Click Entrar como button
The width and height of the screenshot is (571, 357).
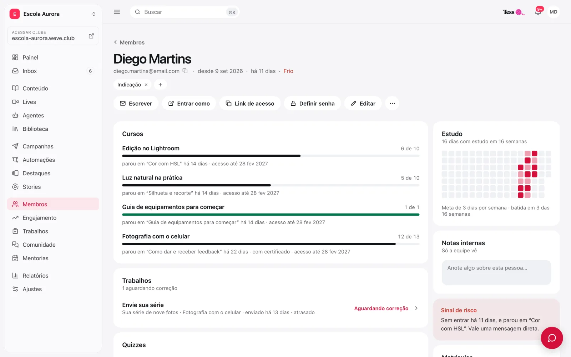[189, 104]
